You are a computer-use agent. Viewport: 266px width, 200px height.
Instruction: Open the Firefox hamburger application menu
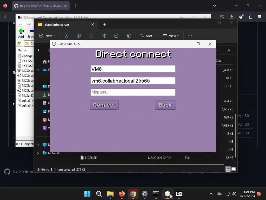point(260,17)
